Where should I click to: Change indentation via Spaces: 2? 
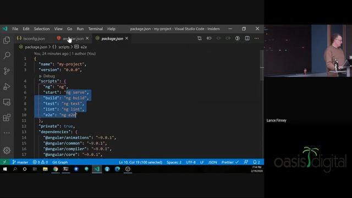(x=174, y=162)
